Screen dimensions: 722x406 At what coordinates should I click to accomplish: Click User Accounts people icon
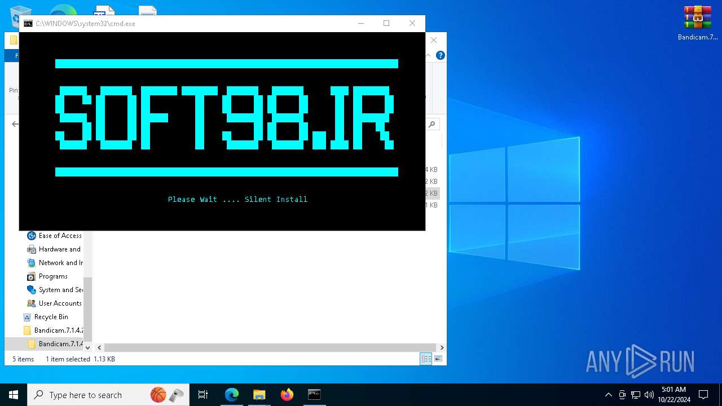(32, 303)
